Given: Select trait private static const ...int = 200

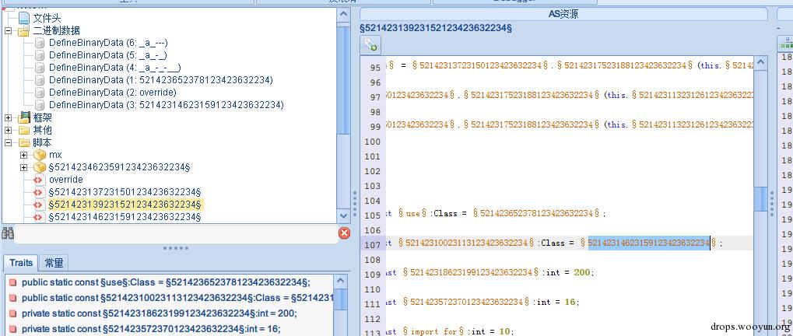Looking at the screenshot, I should [160, 313].
